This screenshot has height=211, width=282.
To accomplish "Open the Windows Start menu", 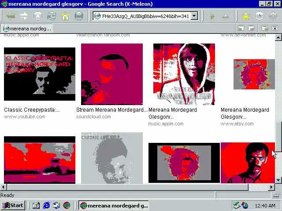I will (13, 205).
